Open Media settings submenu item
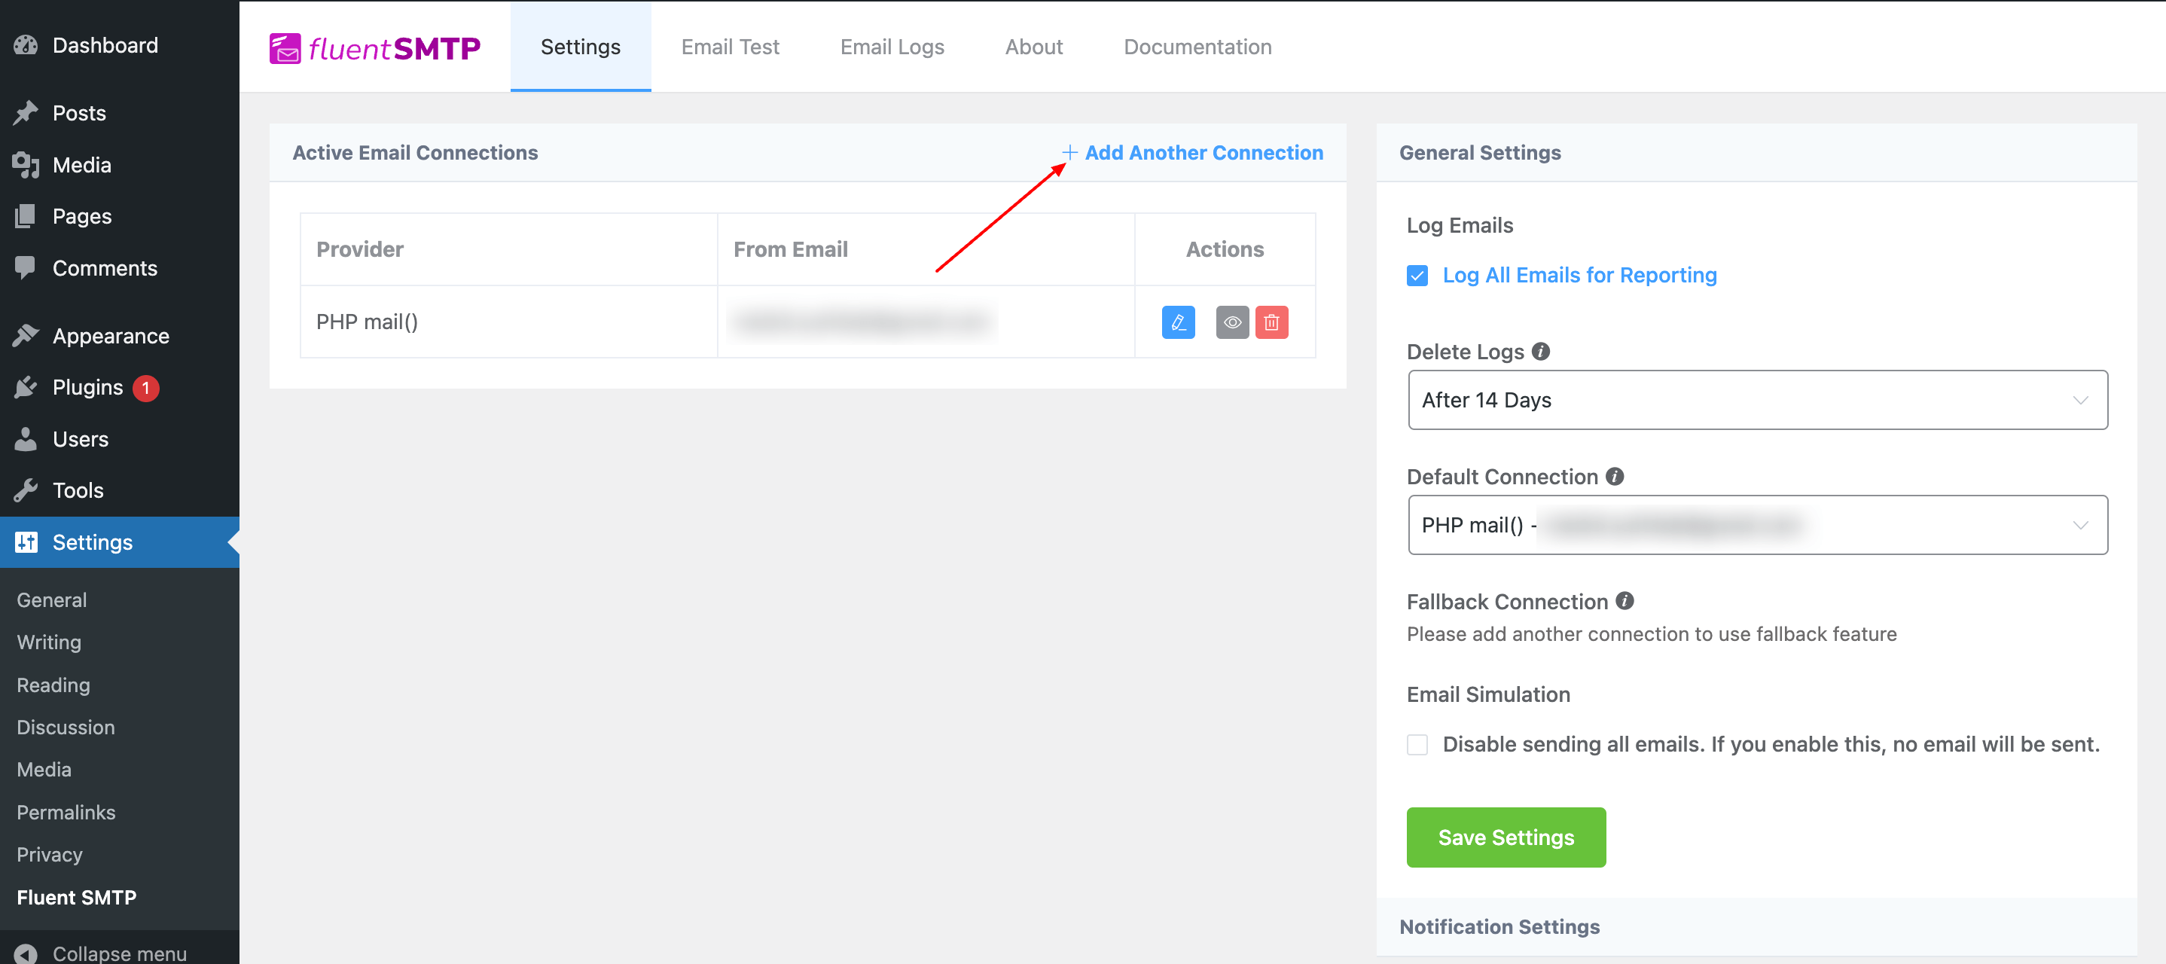 [x=44, y=769]
